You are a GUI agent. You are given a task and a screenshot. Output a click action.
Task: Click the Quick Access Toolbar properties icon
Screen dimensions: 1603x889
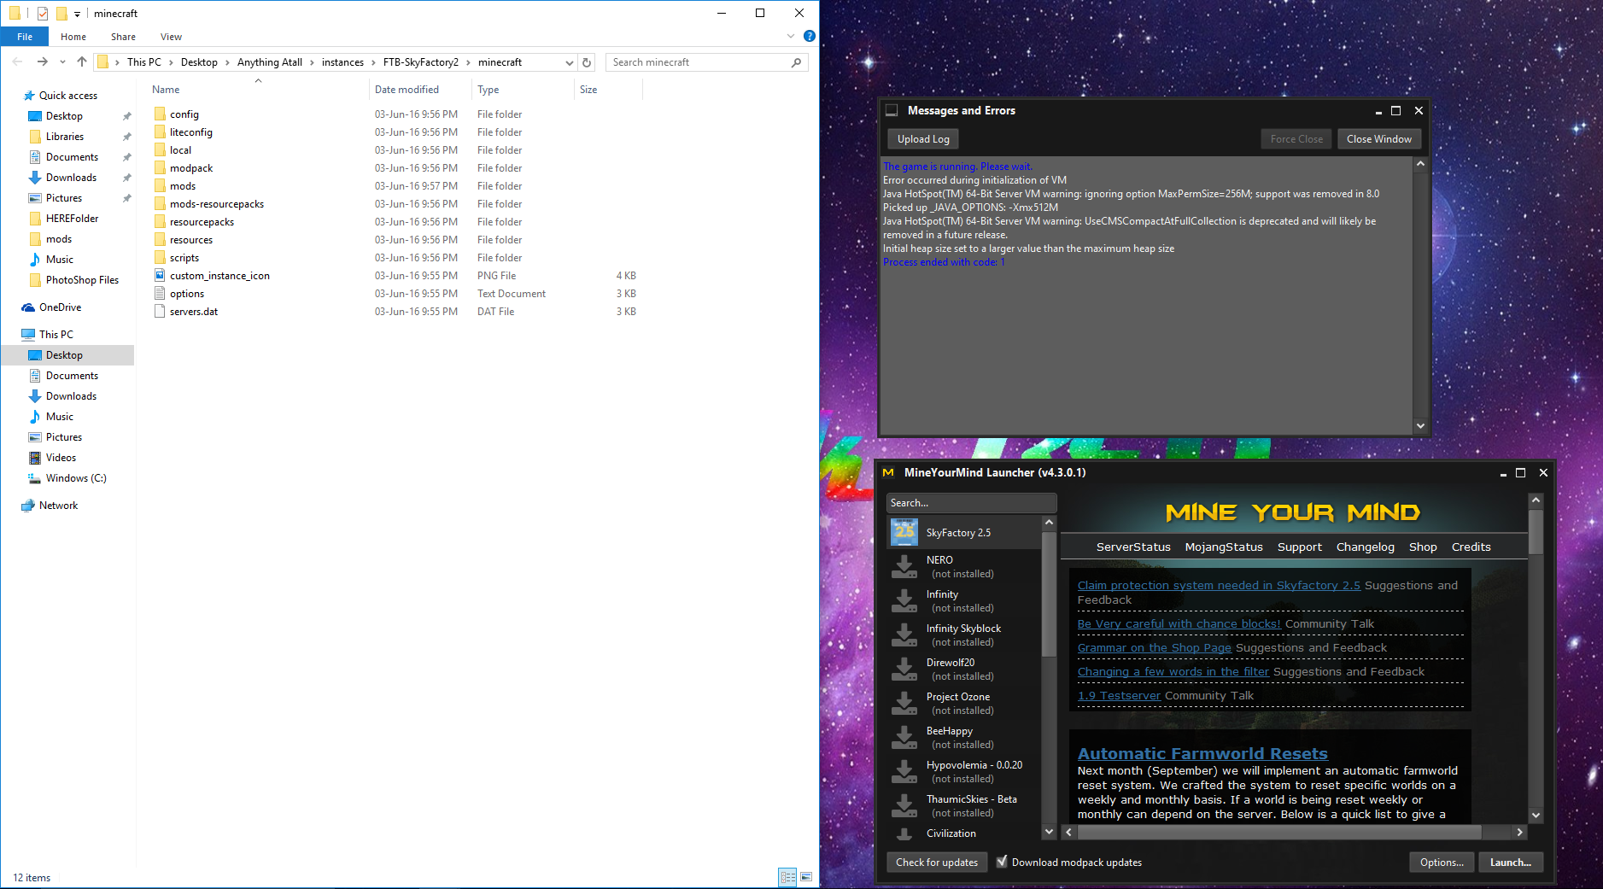43,14
